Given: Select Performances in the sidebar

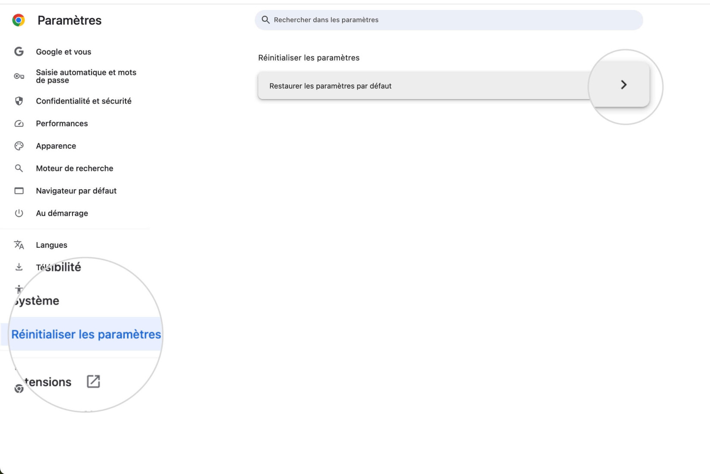Looking at the screenshot, I should (x=62, y=124).
